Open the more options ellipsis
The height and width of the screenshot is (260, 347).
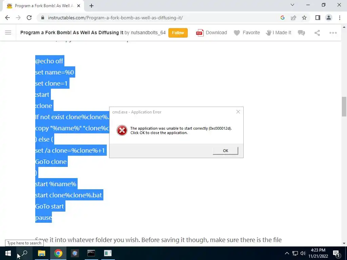point(333,33)
